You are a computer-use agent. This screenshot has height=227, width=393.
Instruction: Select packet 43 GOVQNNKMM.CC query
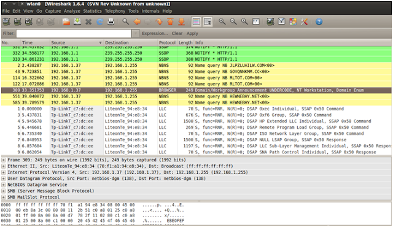coord(196,72)
